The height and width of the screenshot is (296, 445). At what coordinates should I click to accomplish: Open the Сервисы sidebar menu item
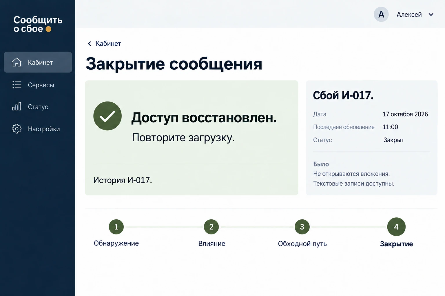coord(38,85)
